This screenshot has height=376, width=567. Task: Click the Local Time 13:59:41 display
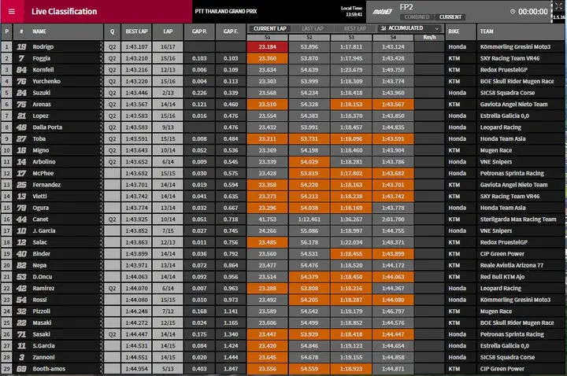point(351,11)
